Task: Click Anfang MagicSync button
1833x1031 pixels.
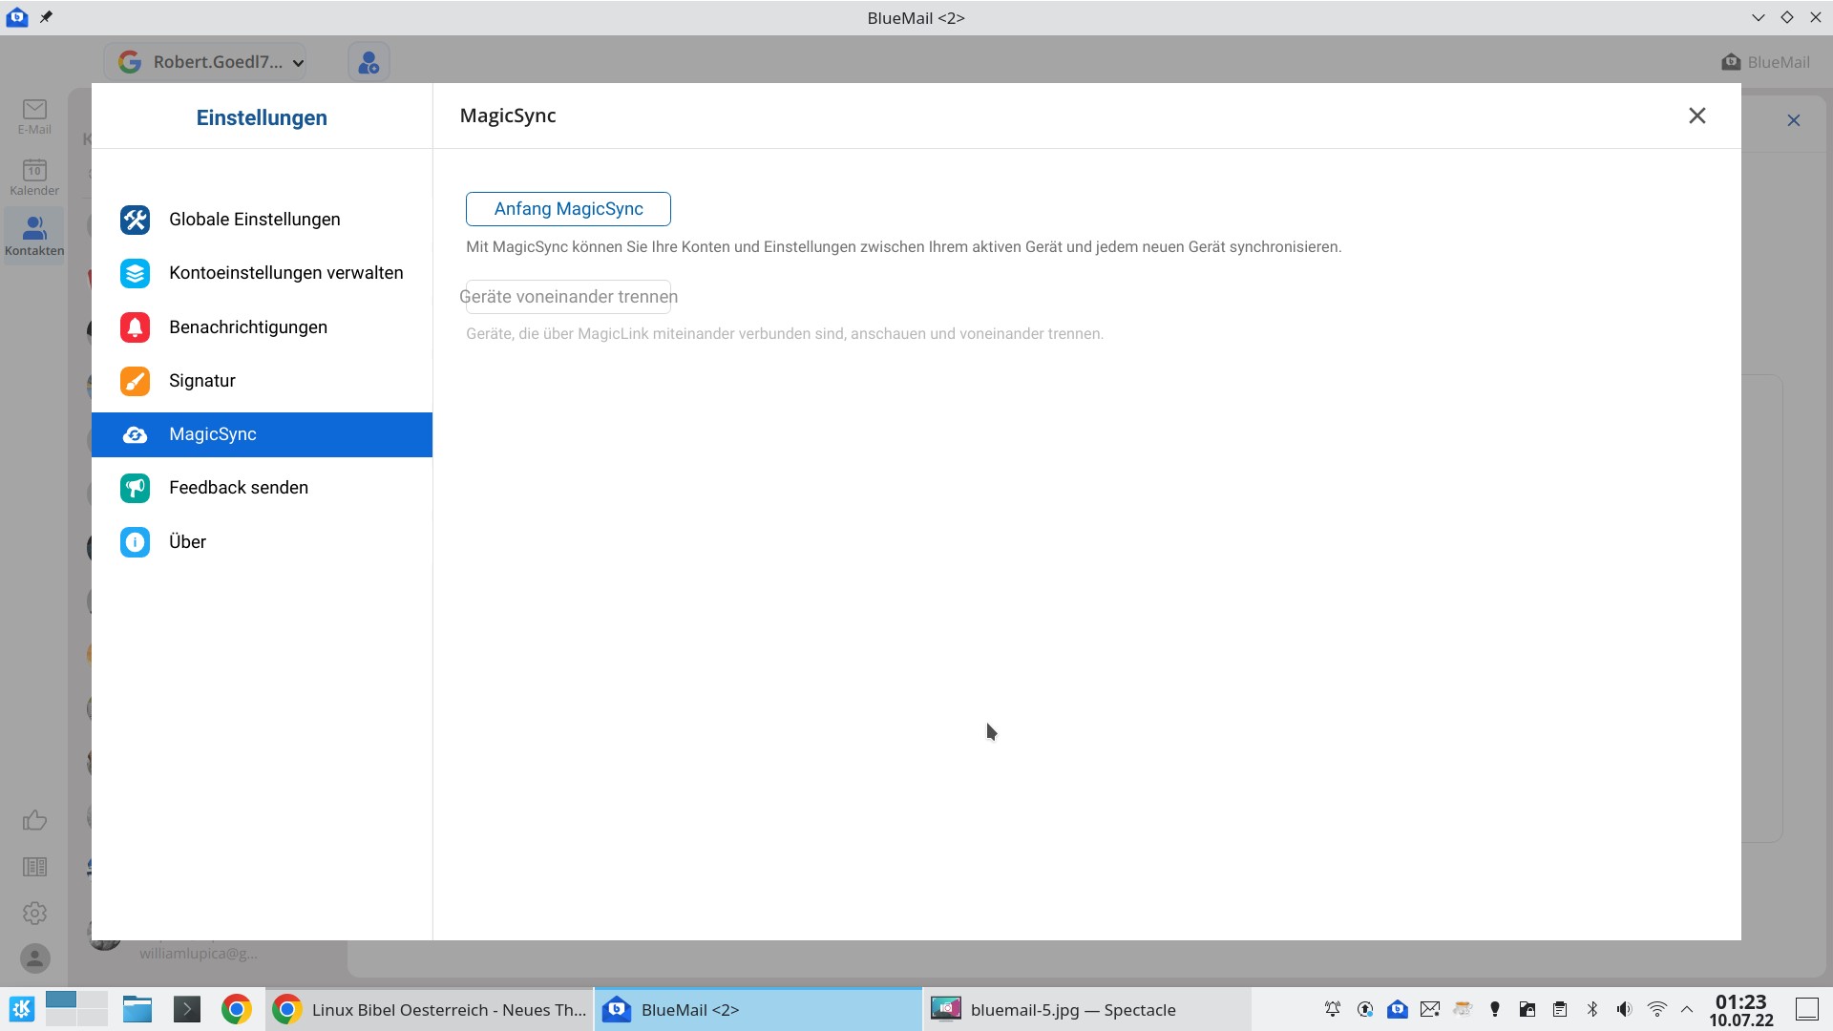Action: [x=568, y=209]
